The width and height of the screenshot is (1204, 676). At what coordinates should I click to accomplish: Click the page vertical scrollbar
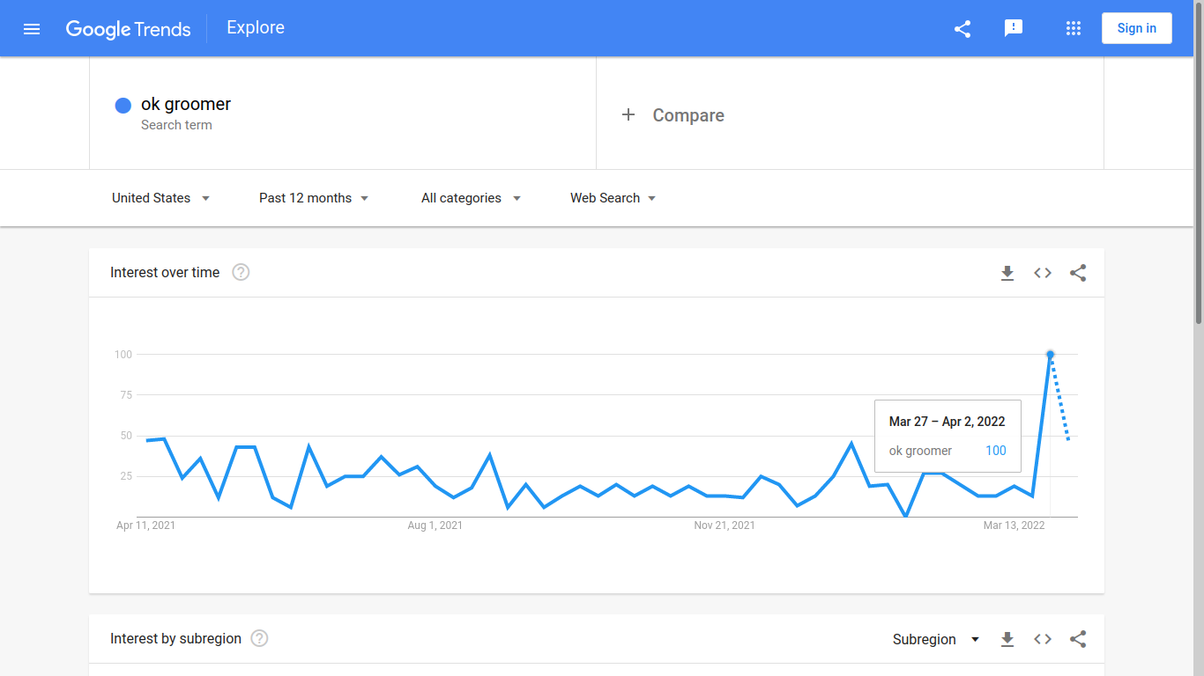(1199, 163)
